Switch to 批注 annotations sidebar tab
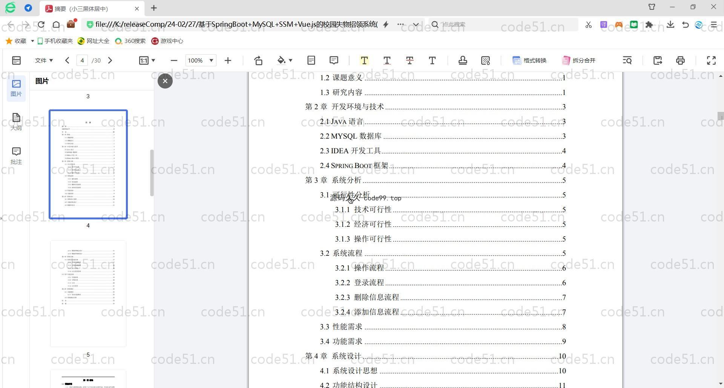Viewport: 724px width, 388px height. point(16,156)
